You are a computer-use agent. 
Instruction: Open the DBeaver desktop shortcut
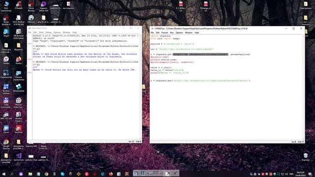(31, 19)
